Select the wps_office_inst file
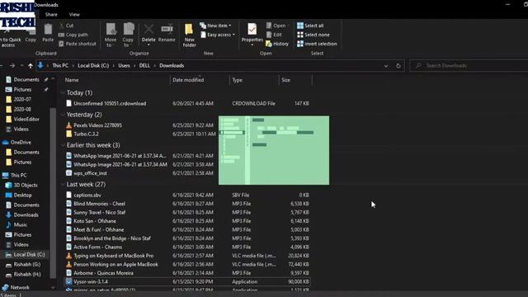 (x=87, y=173)
